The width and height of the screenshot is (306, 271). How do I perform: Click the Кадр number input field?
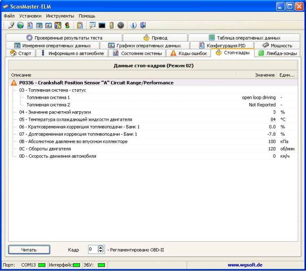pyautogui.click(x=93, y=249)
